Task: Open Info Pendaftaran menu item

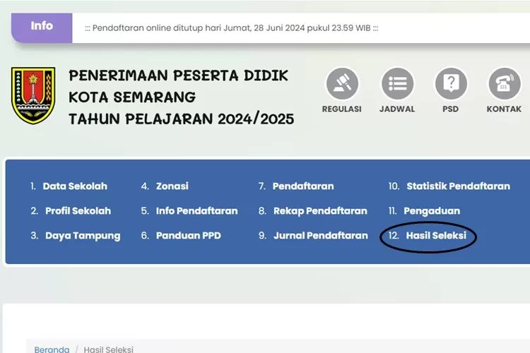Action: point(196,211)
